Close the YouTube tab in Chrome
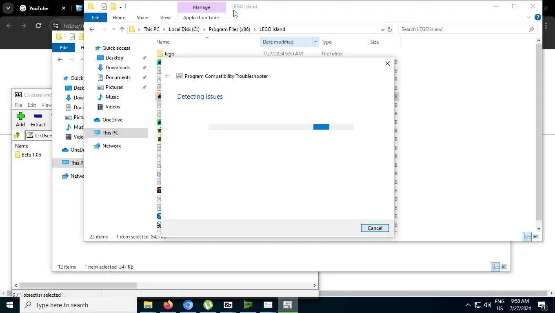The image size is (555, 313). 64,8
